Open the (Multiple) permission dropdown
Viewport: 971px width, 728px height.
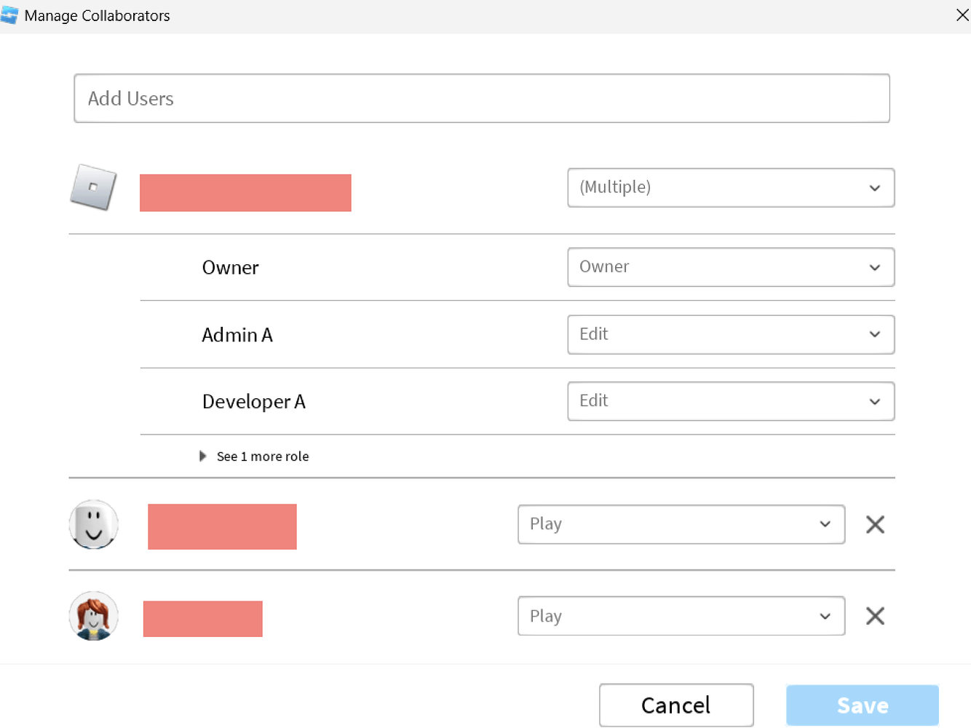[730, 188]
